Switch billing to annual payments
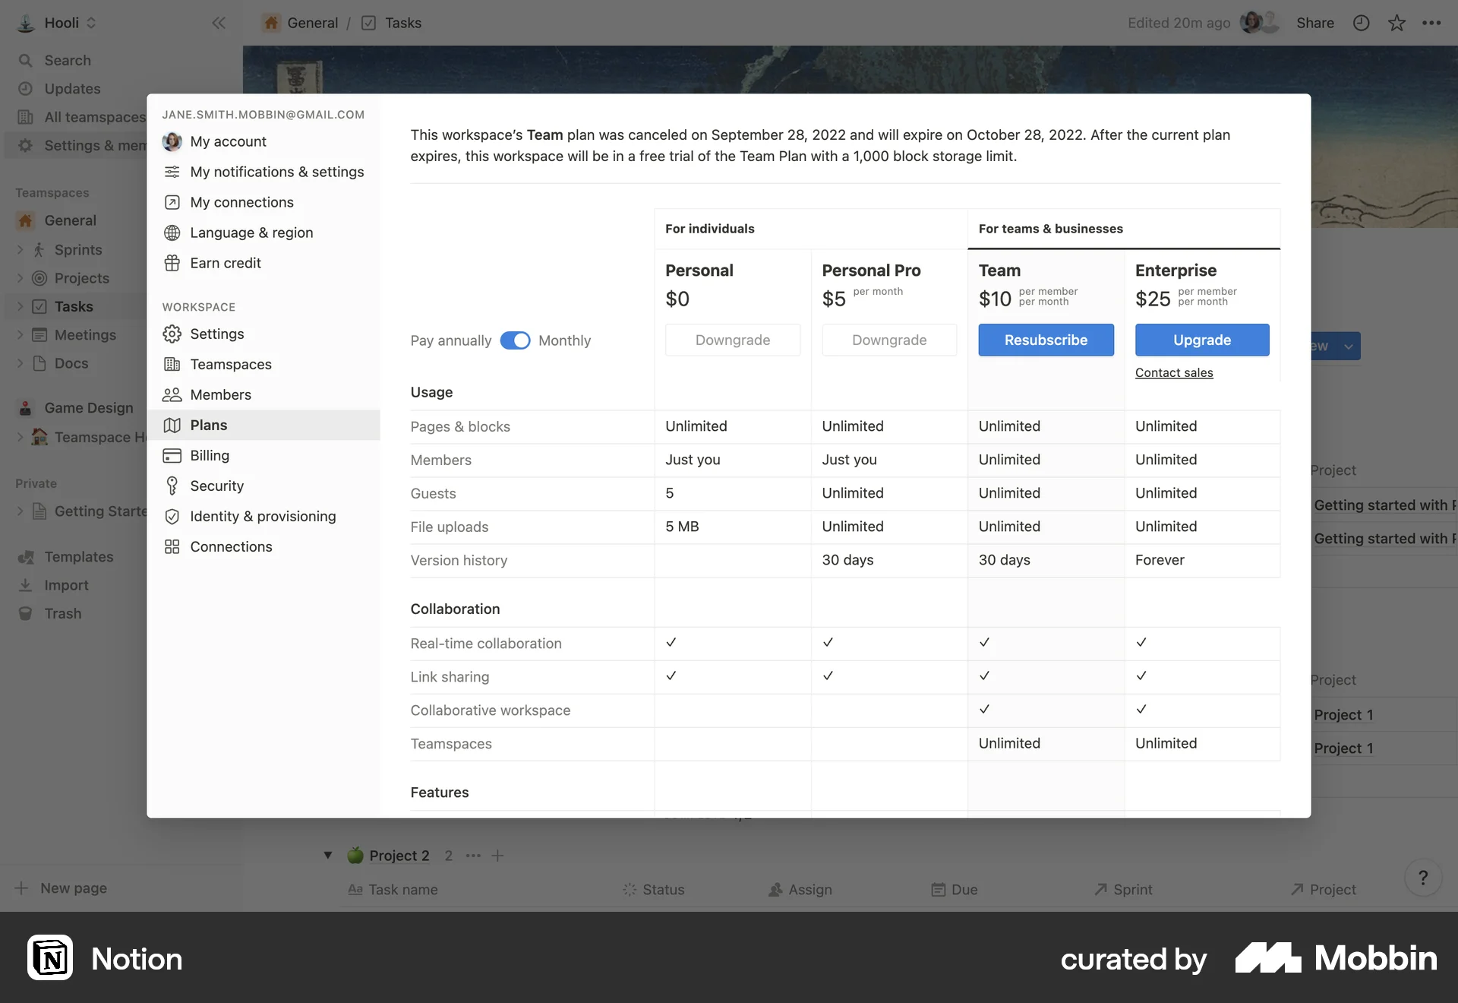 [x=516, y=340]
